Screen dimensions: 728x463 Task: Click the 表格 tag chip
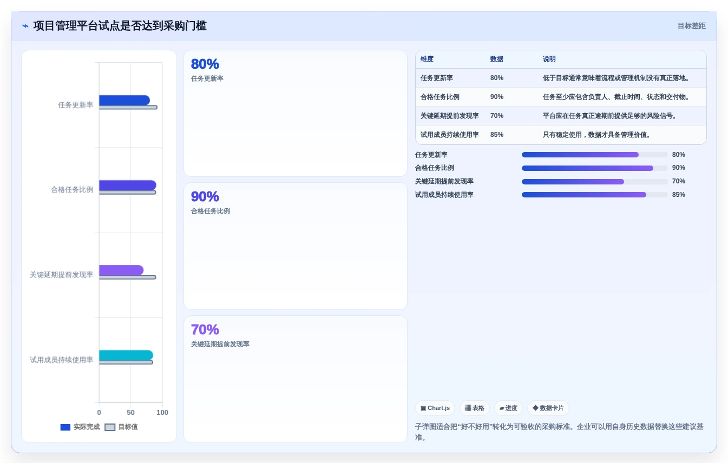[475, 408]
